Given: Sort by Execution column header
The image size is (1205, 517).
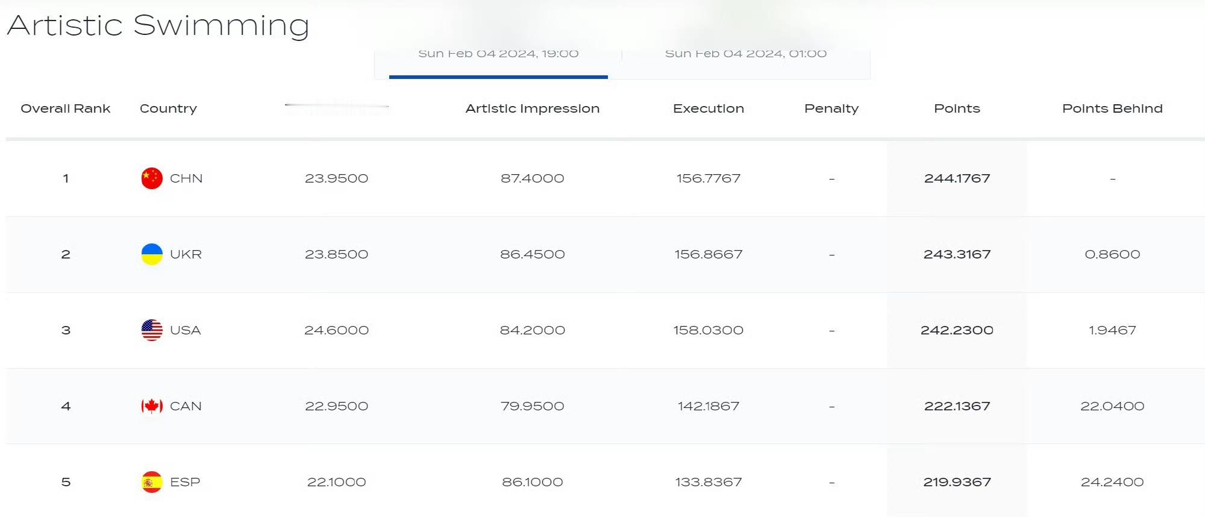Looking at the screenshot, I should [x=709, y=108].
